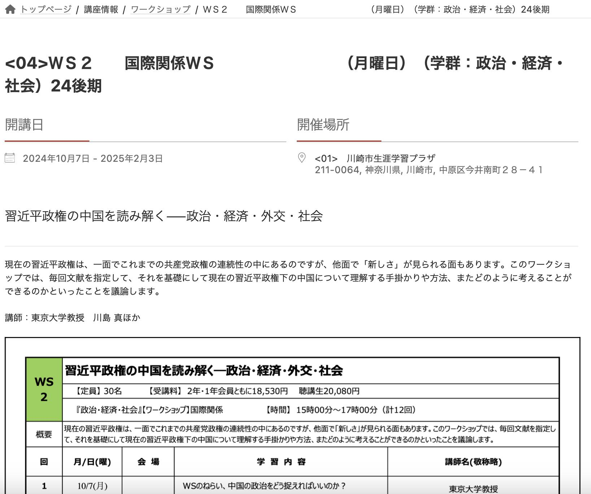Click the 回 column header
Viewport: 591px width, 494px height.
(x=44, y=461)
